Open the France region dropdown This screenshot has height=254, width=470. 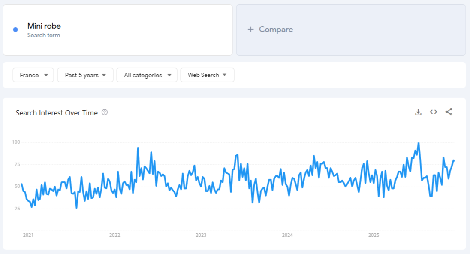tap(33, 75)
